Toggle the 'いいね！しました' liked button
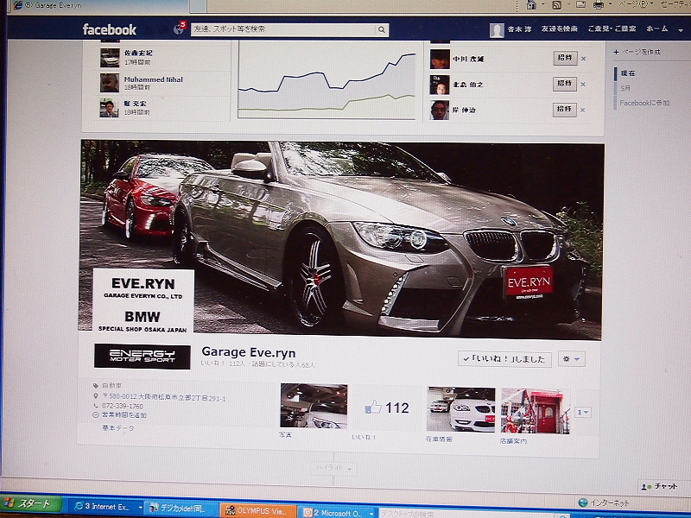 [x=504, y=359]
